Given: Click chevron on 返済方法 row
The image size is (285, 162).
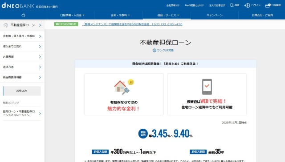Looking at the screenshot, I should click(40, 67).
